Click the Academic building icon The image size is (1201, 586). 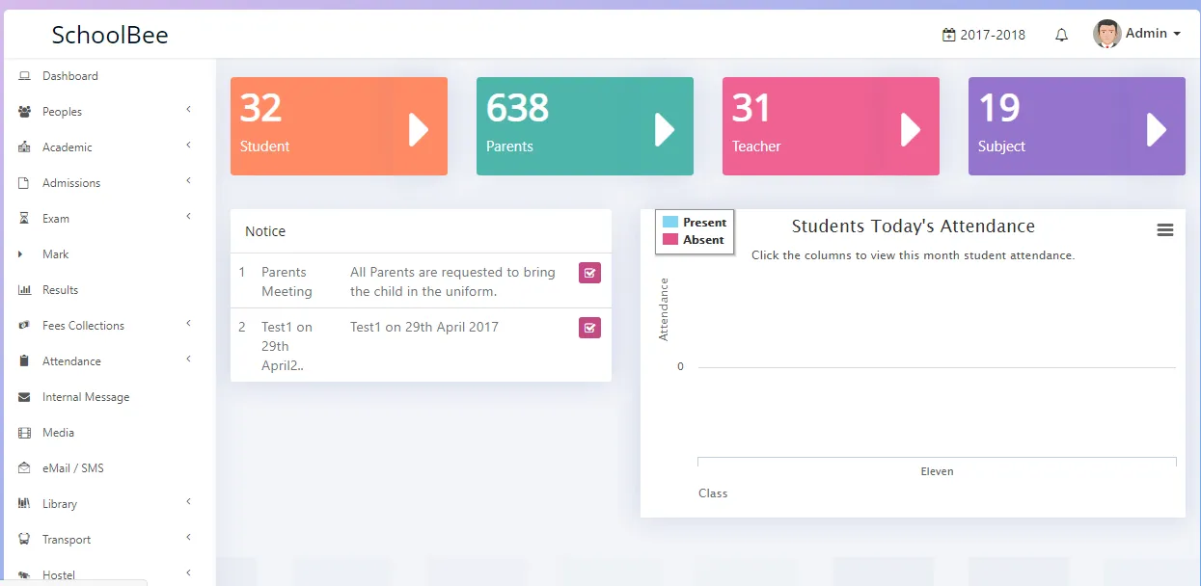[25, 147]
